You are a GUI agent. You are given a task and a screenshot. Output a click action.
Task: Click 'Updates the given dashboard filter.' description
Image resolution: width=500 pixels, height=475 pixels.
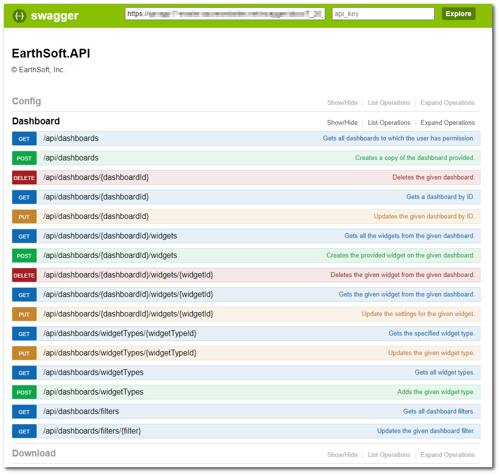tap(426, 431)
